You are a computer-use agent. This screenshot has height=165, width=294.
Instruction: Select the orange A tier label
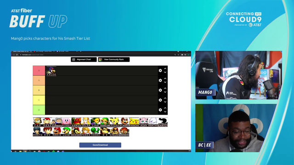39,81
